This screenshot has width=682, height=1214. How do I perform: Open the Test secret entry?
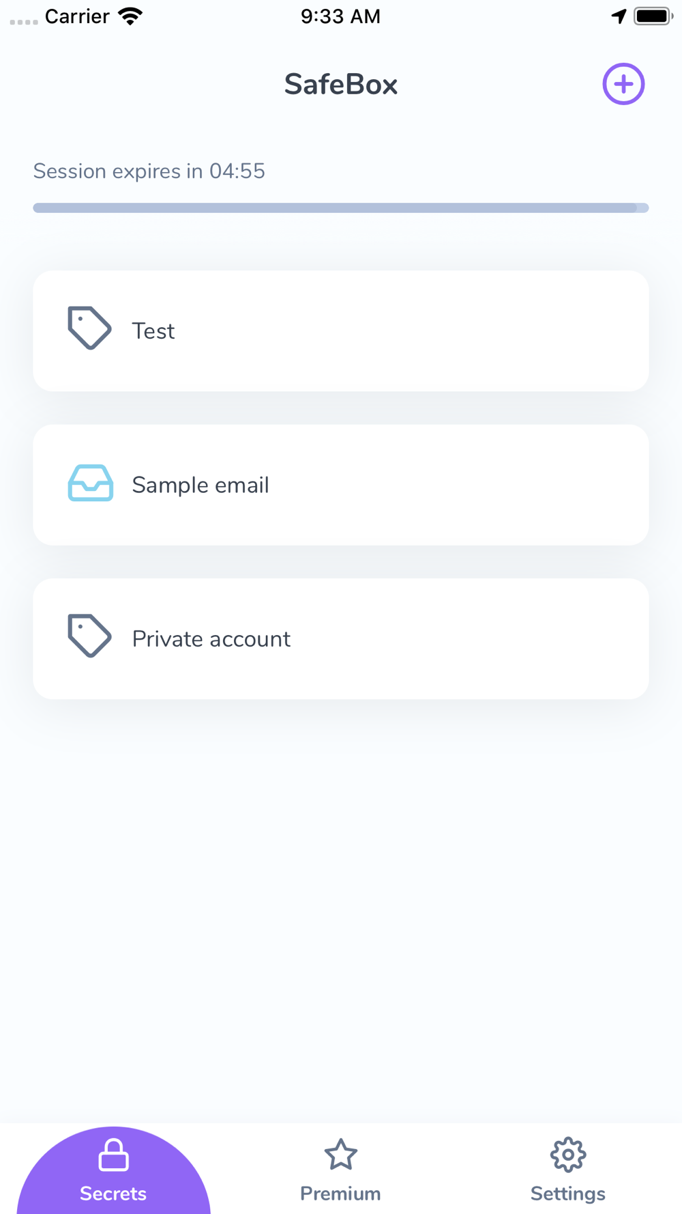coord(341,331)
